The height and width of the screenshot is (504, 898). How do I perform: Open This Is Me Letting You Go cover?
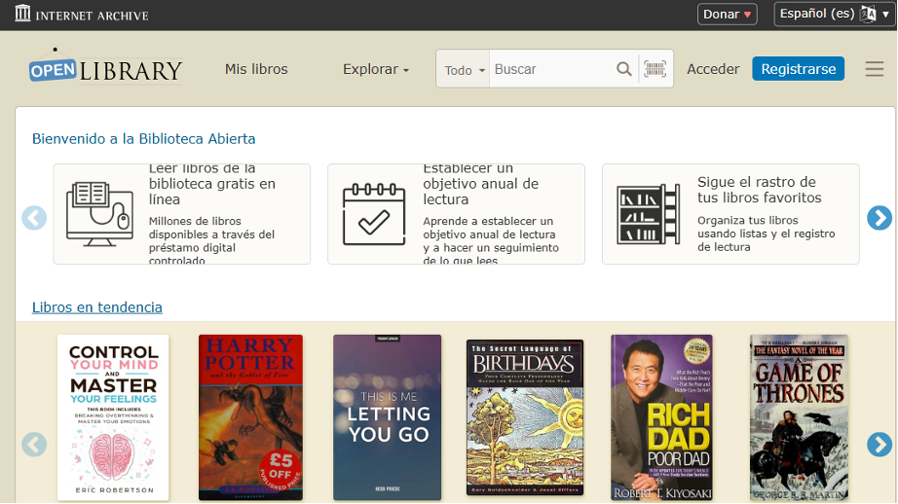(387, 417)
